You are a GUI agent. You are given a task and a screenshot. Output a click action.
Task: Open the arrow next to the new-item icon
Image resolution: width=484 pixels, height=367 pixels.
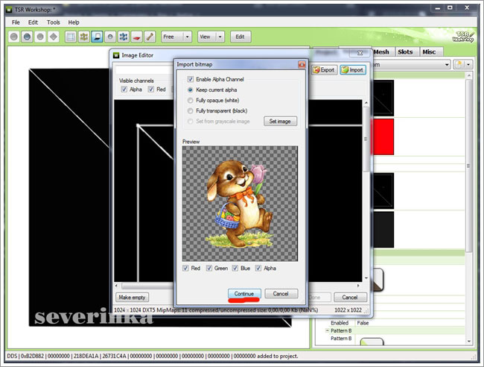click(468, 64)
